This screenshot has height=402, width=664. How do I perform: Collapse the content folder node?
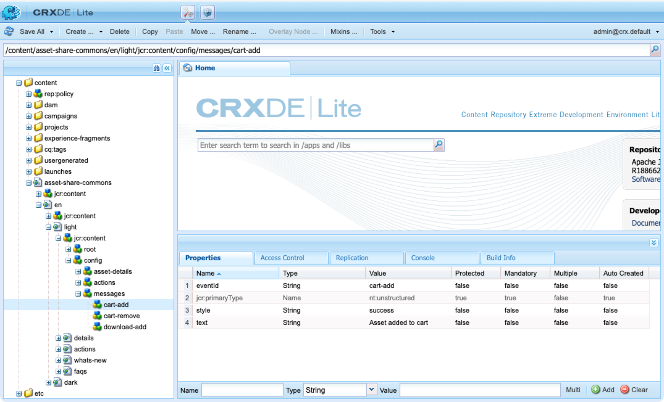(19, 83)
